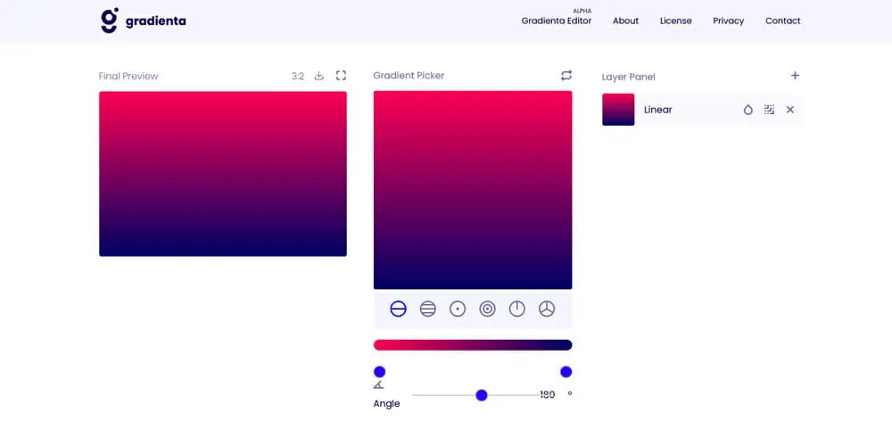Change the 3:2 aspect ratio
The height and width of the screenshot is (446, 892).
(298, 76)
